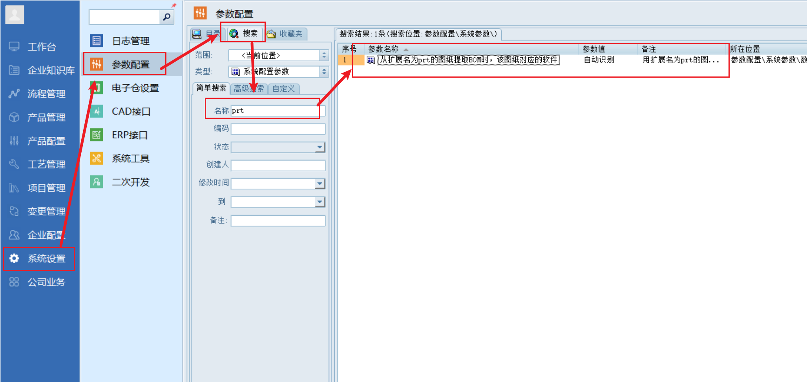The width and height of the screenshot is (807, 382).
Task: Open 流程管理 in the sidebar
Action: click(x=37, y=94)
